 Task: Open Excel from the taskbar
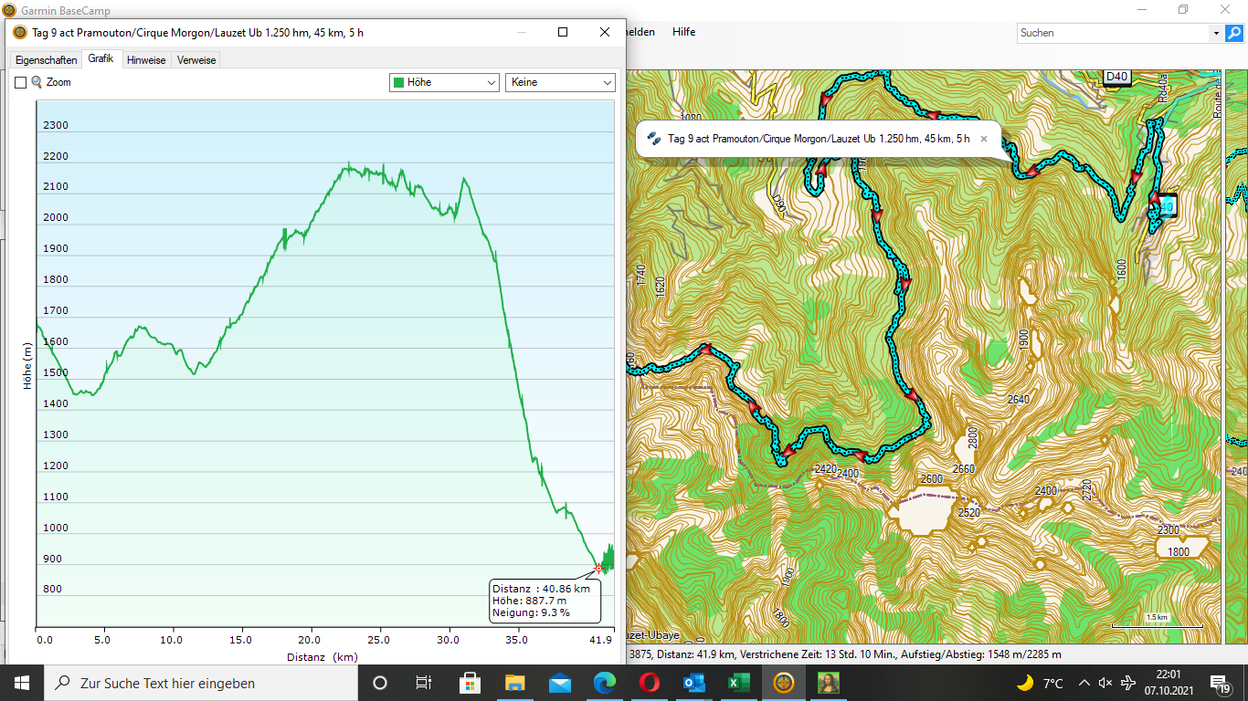pyautogui.click(x=739, y=683)
